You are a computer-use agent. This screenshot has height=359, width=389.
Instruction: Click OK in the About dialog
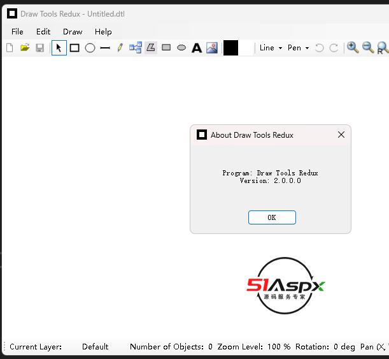pos(272,217)
